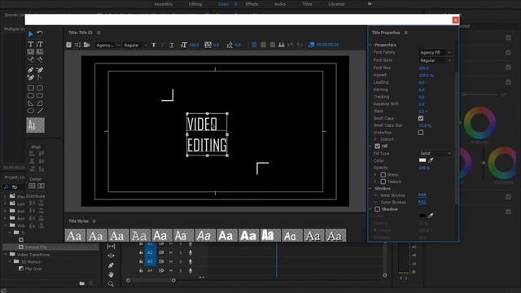Screen dimensions: 521x293
Task: Toggle lock on audio track A2
Action: 141,253
